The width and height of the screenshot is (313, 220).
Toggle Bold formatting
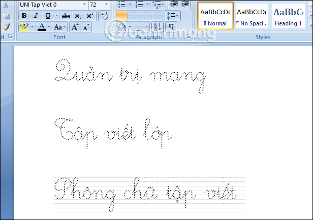point(24,16)
